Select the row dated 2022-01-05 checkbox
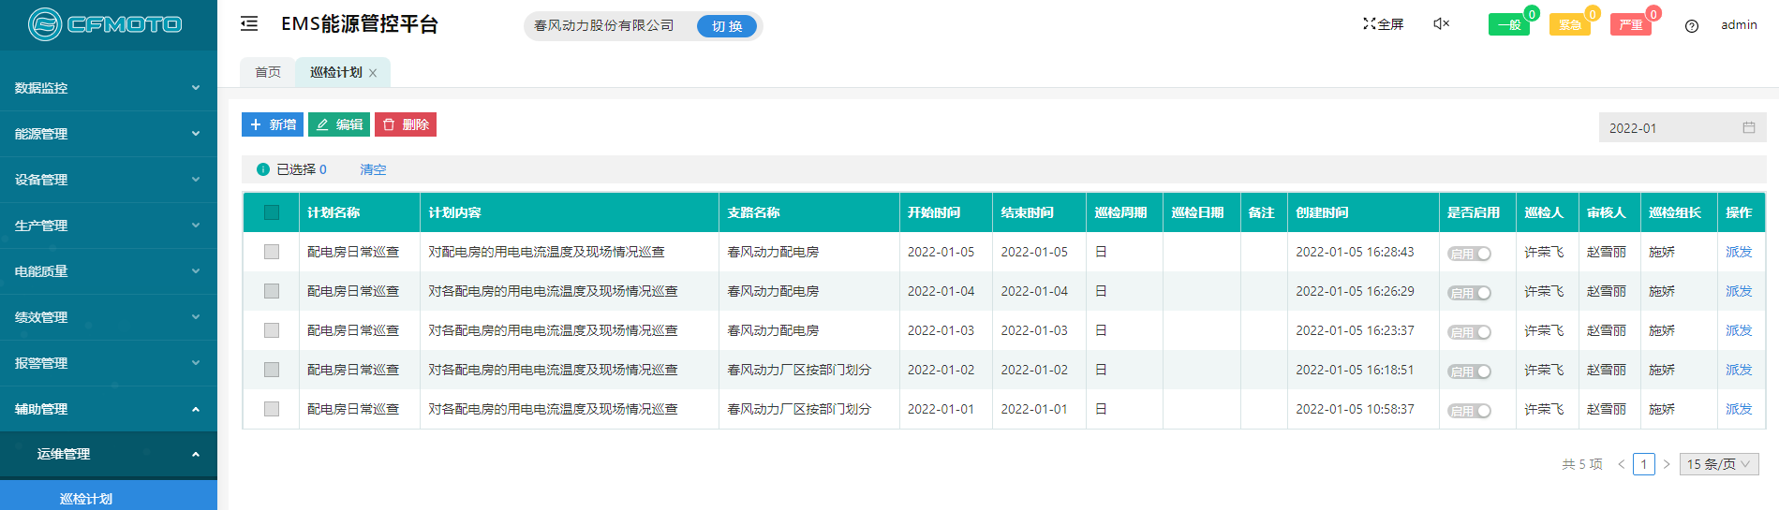 pyautogui.click(x=272, y=252)
